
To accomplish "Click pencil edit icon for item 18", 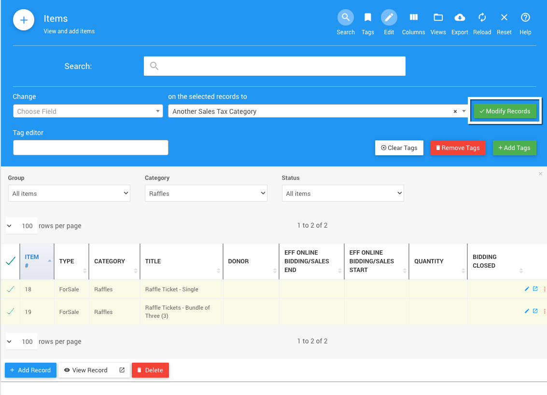I will point(527,289).
